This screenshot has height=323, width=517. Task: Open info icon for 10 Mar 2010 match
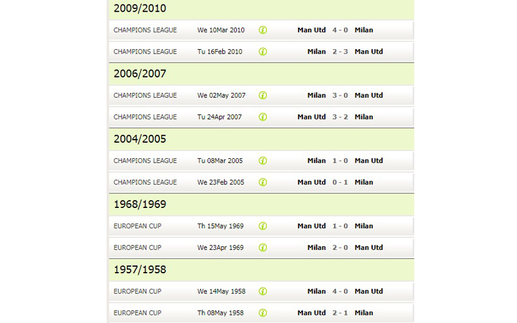[263, 30]
